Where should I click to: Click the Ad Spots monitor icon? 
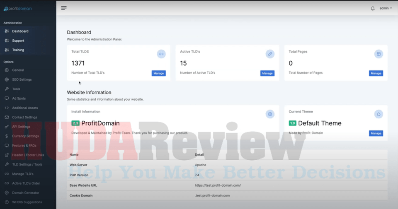click(x=7, y=98)
